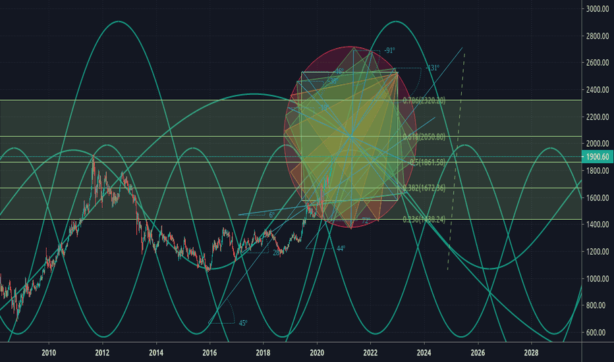Select the 0.5(1861.58) Fibonacci level label
Screen dimensions: 614x362
coord(427,162)
